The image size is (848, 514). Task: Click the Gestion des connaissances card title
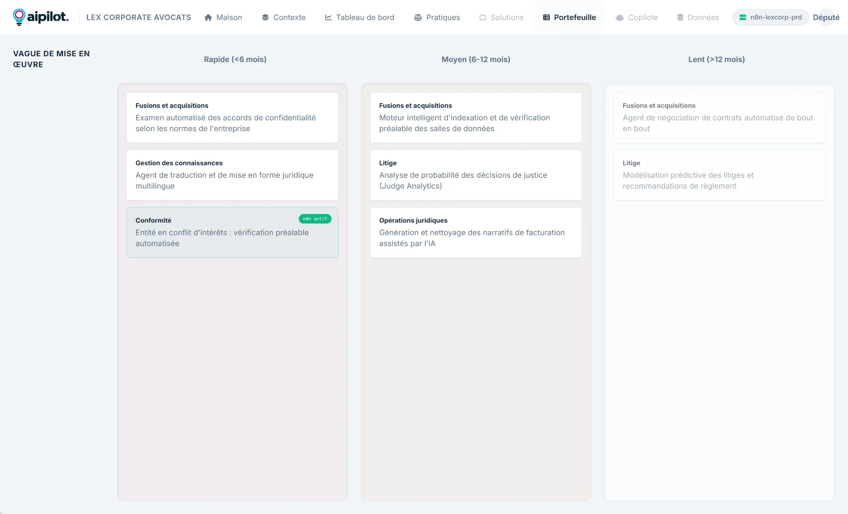point(179,163)
